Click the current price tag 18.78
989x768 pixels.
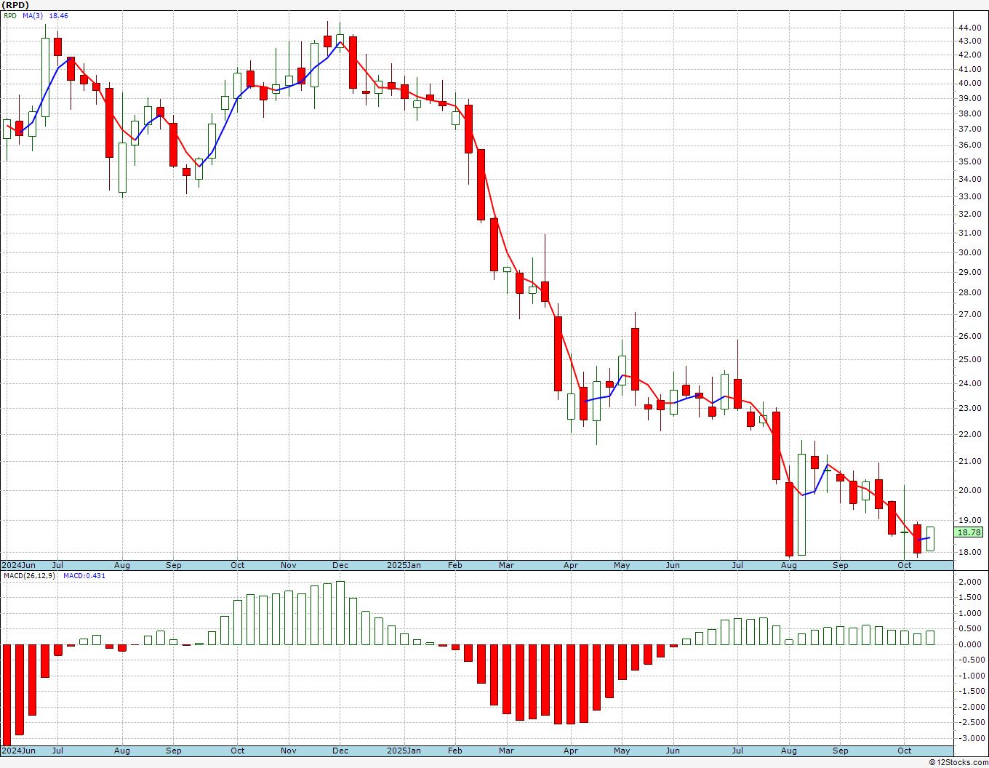pos(969,532)
